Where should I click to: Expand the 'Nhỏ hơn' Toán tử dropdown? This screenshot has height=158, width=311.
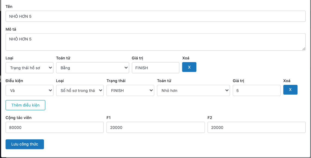pos(193,91)
